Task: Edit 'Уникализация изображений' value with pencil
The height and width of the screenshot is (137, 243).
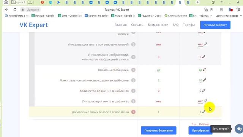Action: [x=204, y=57]
